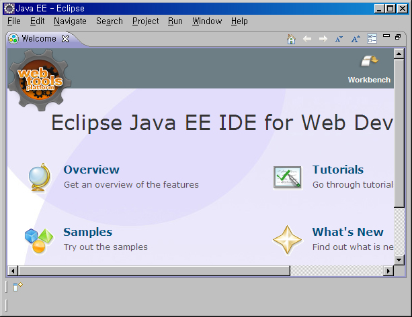Viewport: 412px width, 317px height.
Task: Close the Welcome tab
Action: click(65, 39)
